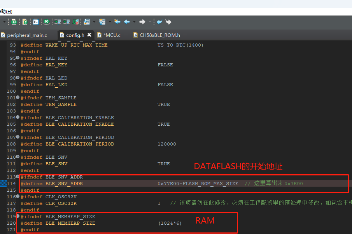This screenshot has width=352, height=234.
Task: Jump to next annotation icon
Action: click(87, 22)
